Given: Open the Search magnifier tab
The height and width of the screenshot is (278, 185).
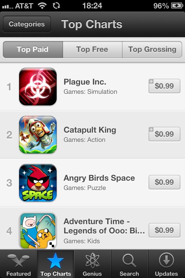Looking at the screenshot, I should [129, 264].
